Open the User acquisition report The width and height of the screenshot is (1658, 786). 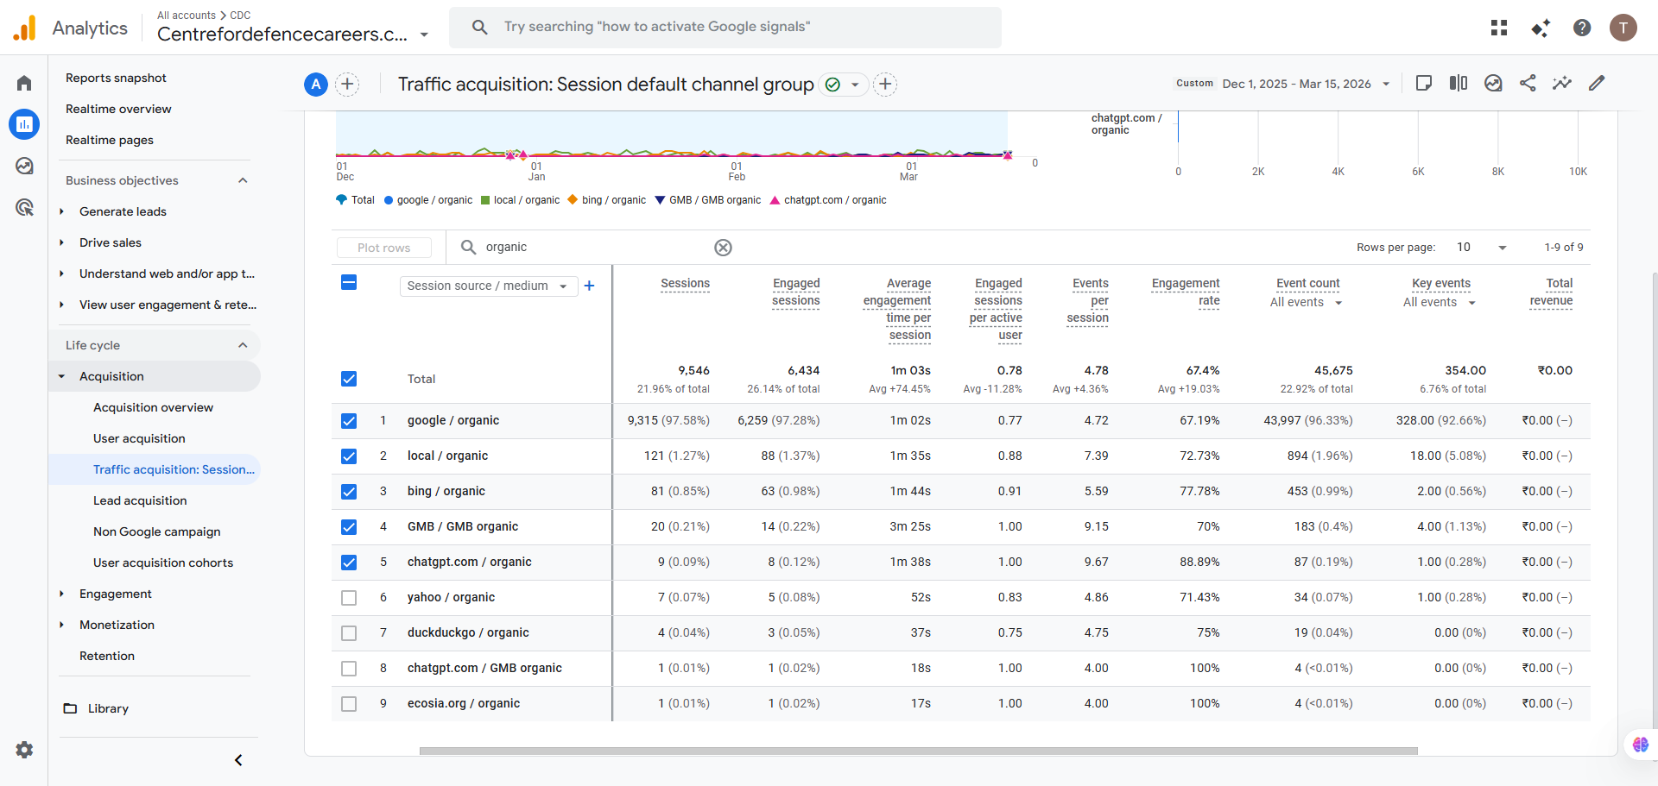coord(139,438)
